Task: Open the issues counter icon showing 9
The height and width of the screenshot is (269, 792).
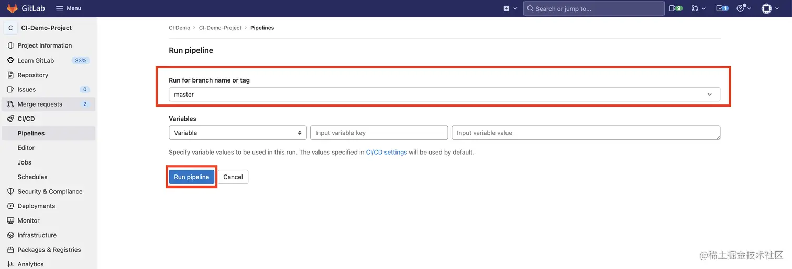Action: [676, 8]
